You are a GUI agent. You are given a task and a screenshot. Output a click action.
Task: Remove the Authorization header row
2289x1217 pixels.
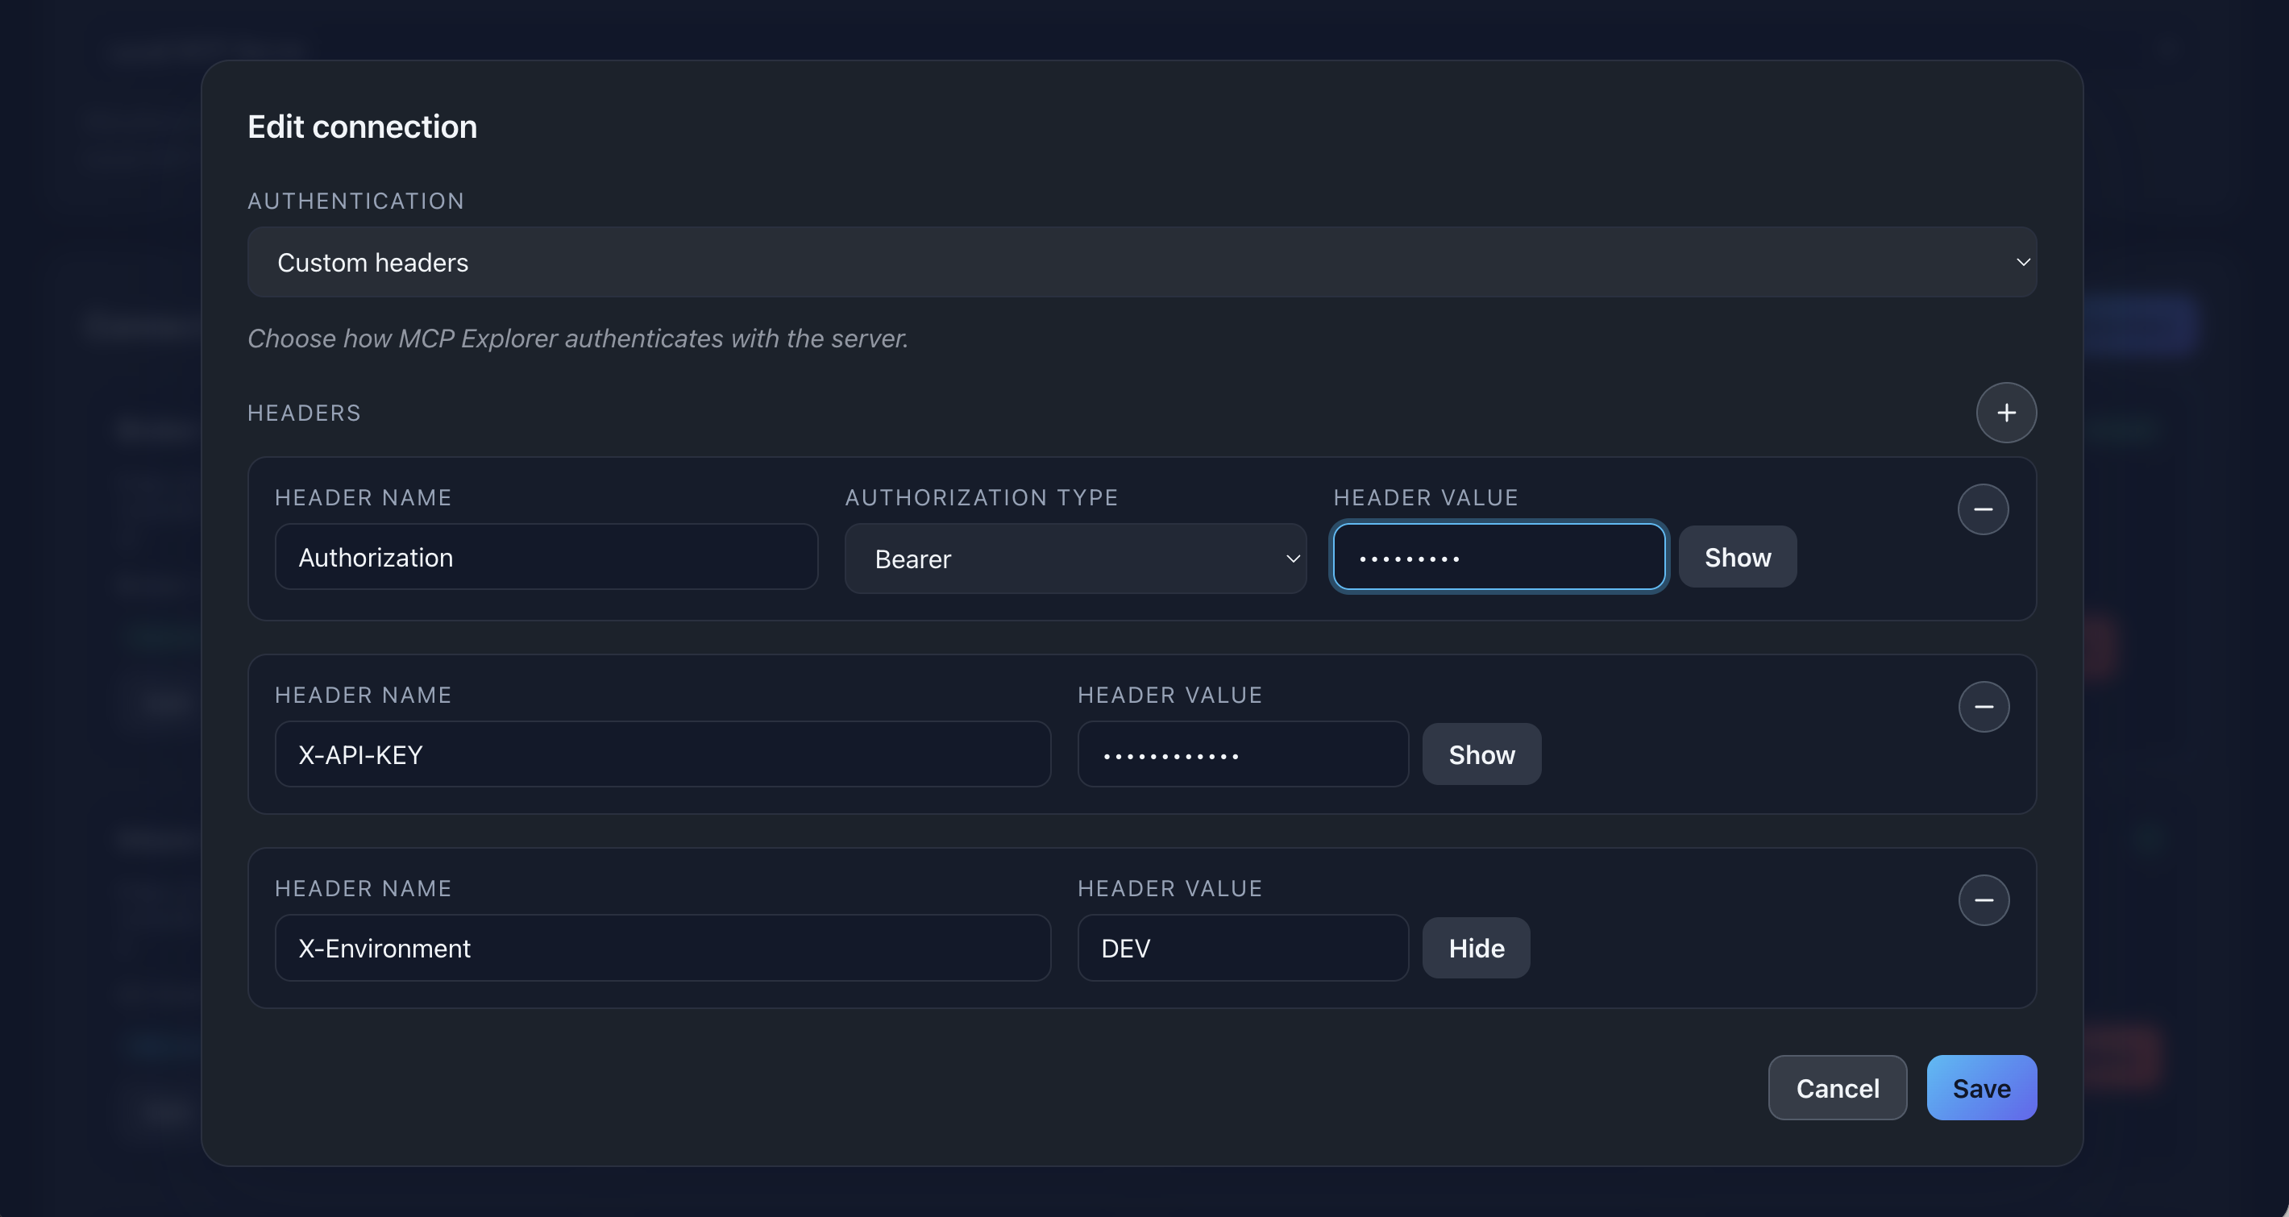[x=1984, y=509]
